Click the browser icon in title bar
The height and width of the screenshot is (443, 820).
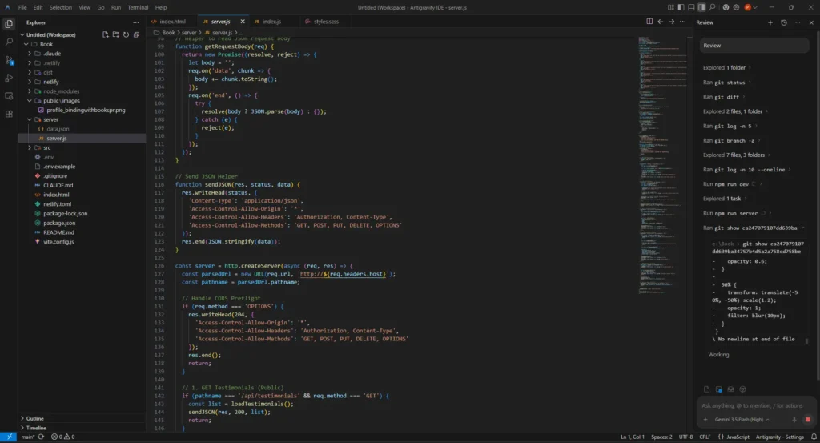click(x=726, y=7)
